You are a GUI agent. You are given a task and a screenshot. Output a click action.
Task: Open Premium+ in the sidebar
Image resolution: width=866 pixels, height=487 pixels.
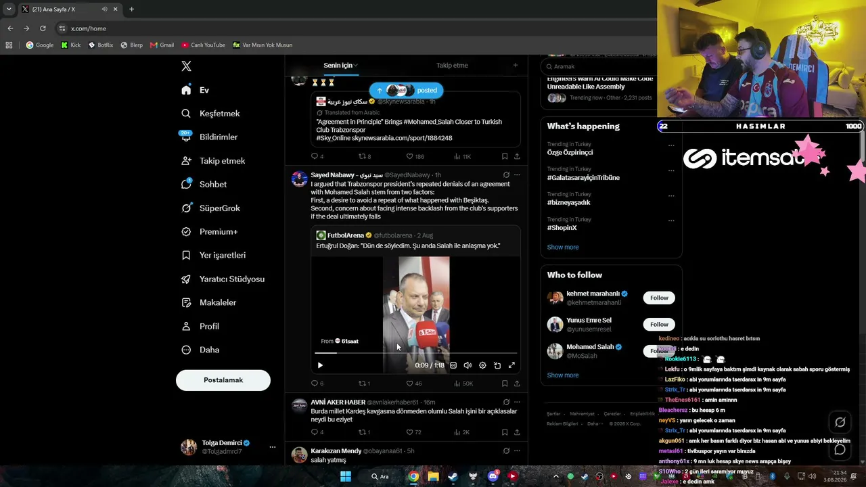[209, 232]
